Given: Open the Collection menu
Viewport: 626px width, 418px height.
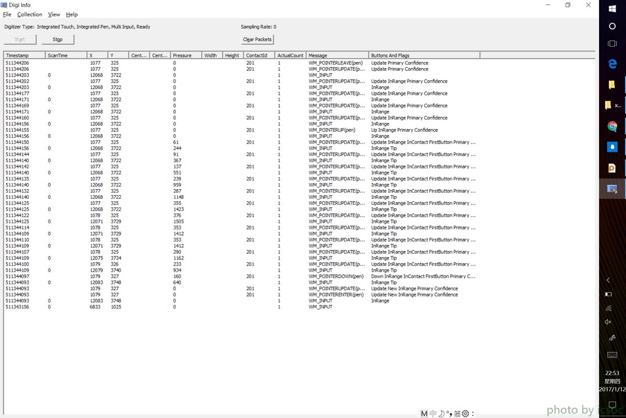Looking at the screenshot, I should tap(29, 15).
